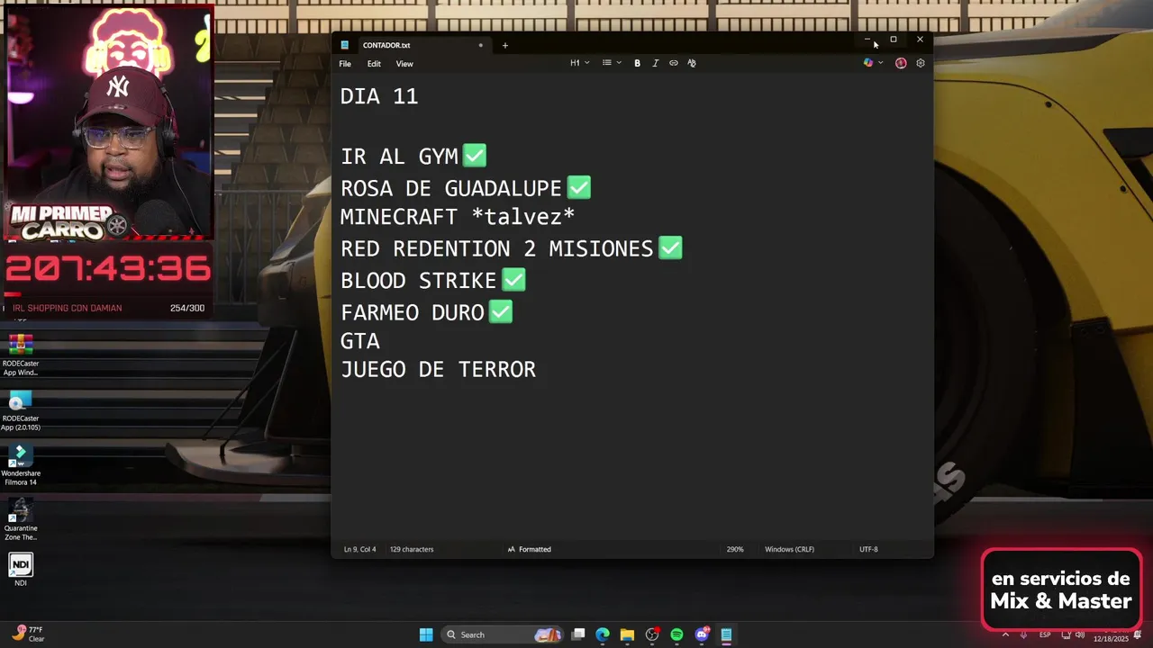This screenshot has height=648, width=1153.
Task: Open notification bell in system tray
Action: click(1138, 634)
